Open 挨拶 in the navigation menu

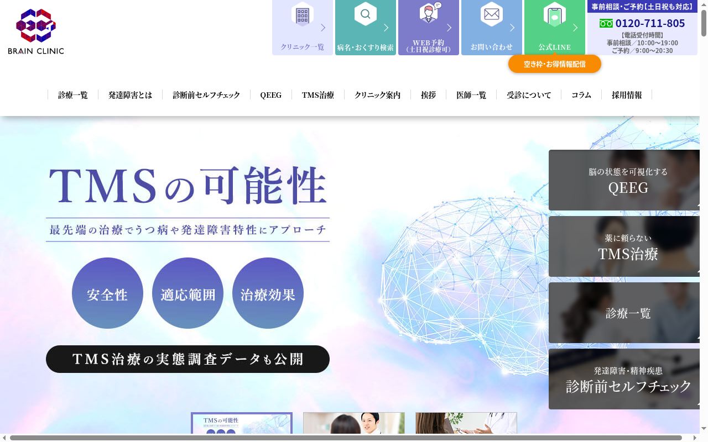[429, 95]
